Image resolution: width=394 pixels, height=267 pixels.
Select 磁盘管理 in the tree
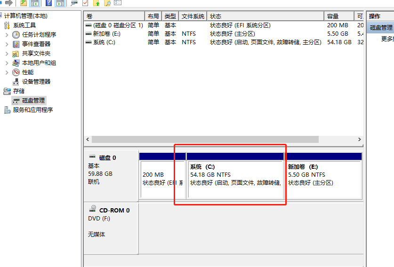33,101
